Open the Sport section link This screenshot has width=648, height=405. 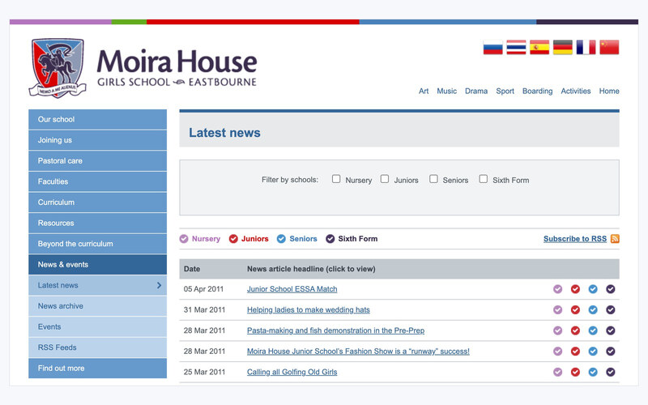coord(505,91)
